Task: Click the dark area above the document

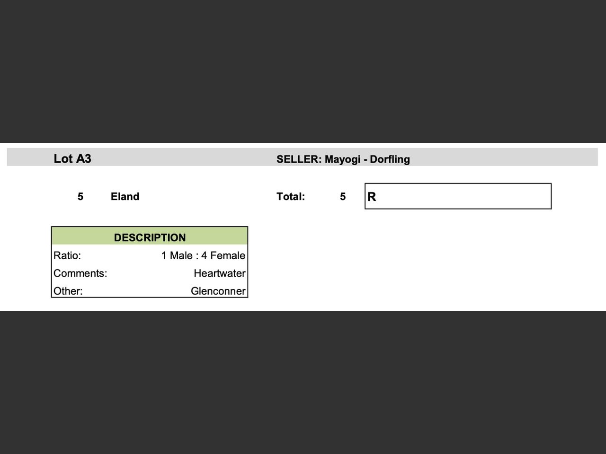Action: click(303, 71)
